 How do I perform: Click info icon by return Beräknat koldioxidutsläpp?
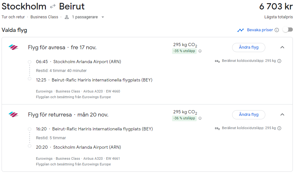279,128
